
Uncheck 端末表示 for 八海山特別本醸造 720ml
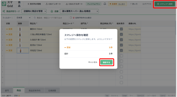121,34
